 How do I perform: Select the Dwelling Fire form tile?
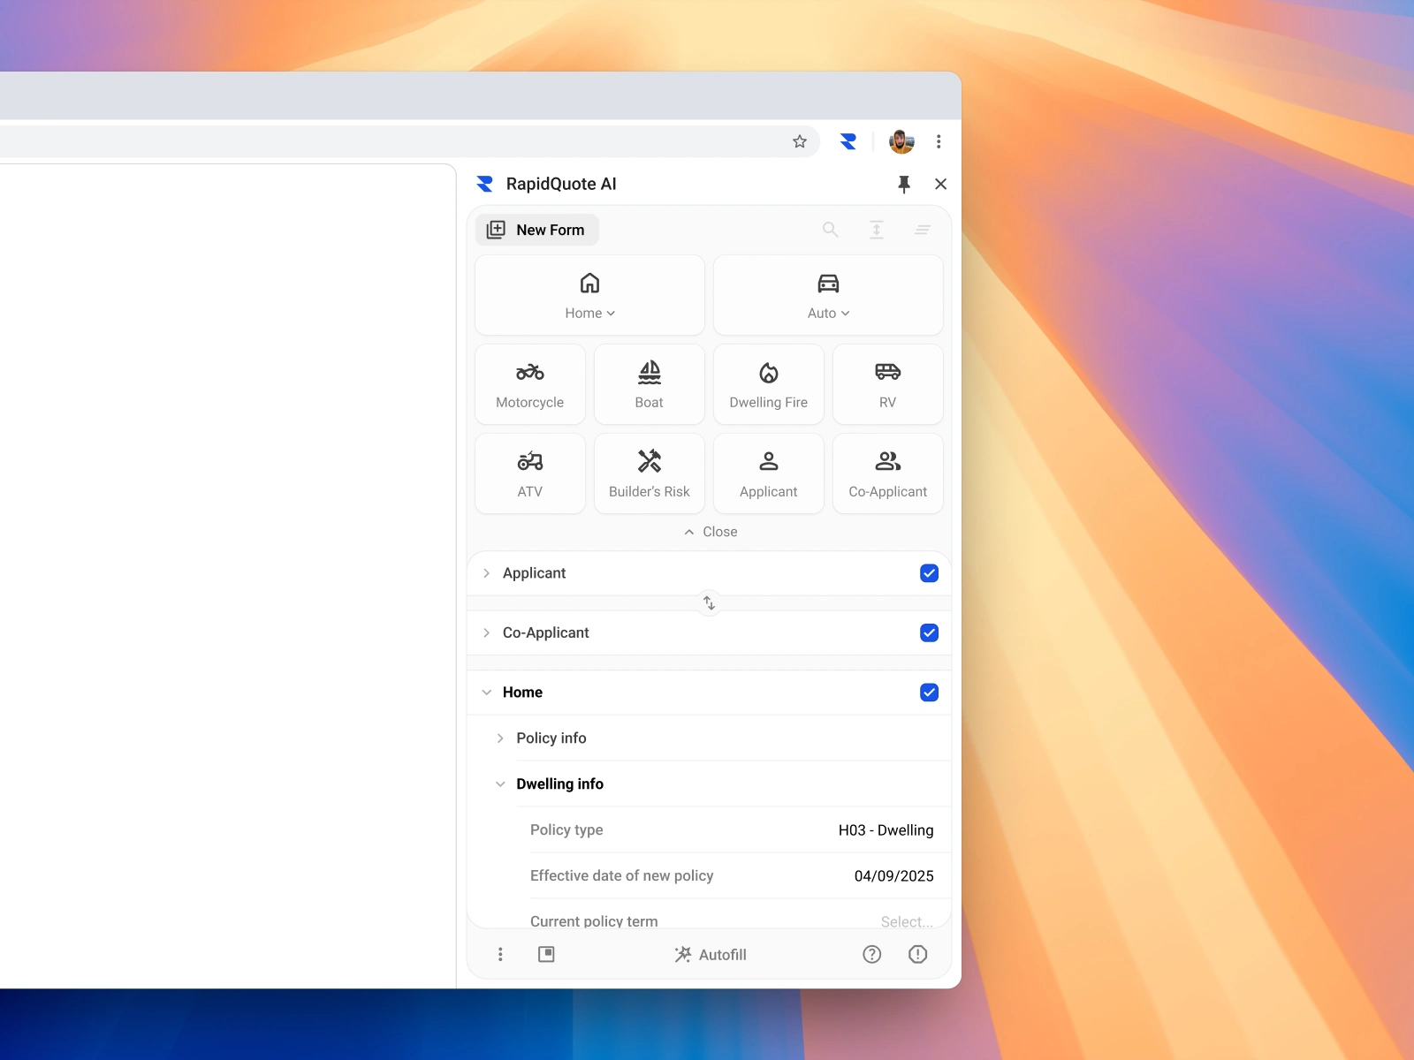click(x=769, y=384)
